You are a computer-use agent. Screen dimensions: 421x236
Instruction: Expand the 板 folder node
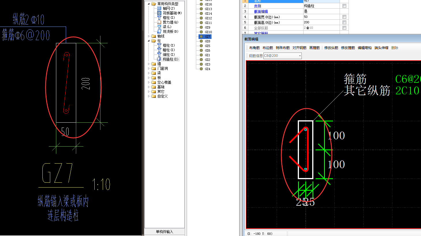click(149, 78)
